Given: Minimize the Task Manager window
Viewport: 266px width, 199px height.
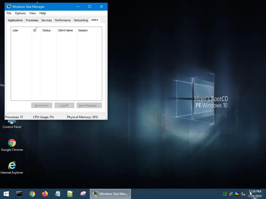Looking at the screenshot, I should [78, 6].
